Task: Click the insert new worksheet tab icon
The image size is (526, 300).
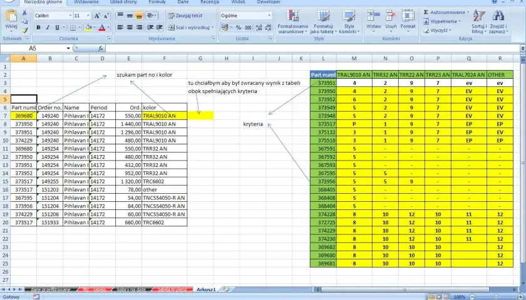Action: tap(226, 289)
